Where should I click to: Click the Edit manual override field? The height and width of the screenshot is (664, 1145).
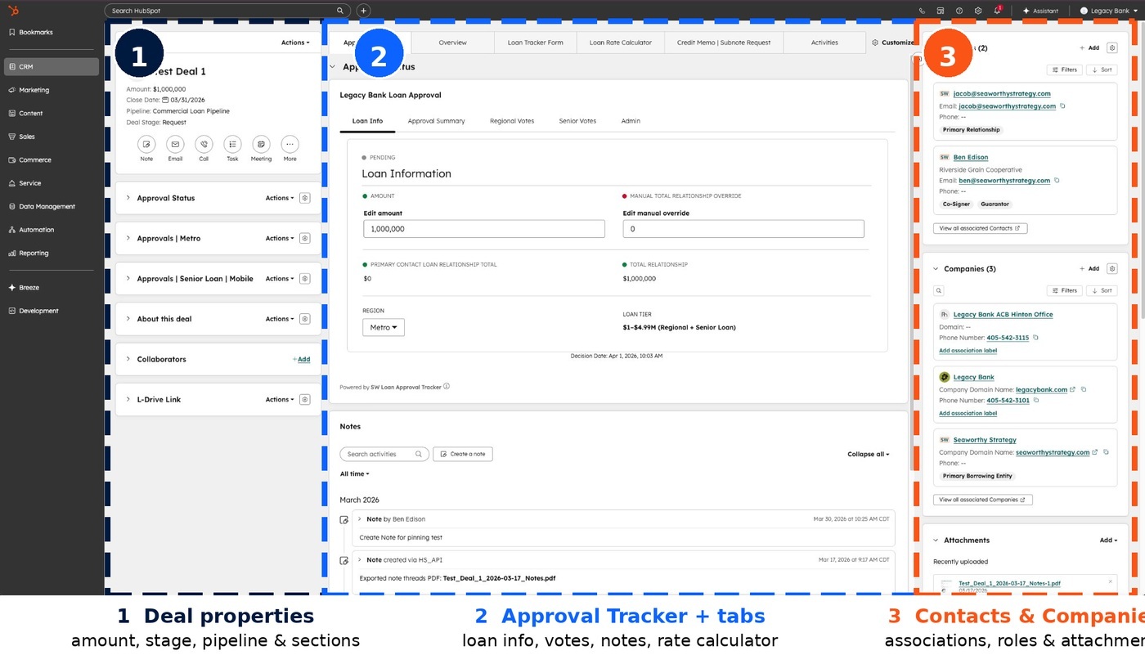tap(743, 229)
